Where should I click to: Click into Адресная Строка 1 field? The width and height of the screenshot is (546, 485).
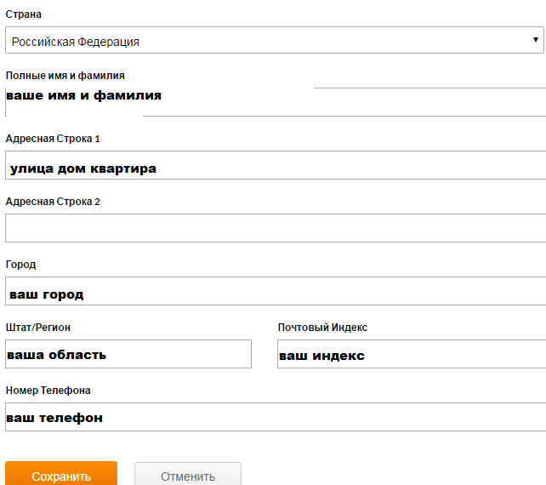tap(274, 165)
